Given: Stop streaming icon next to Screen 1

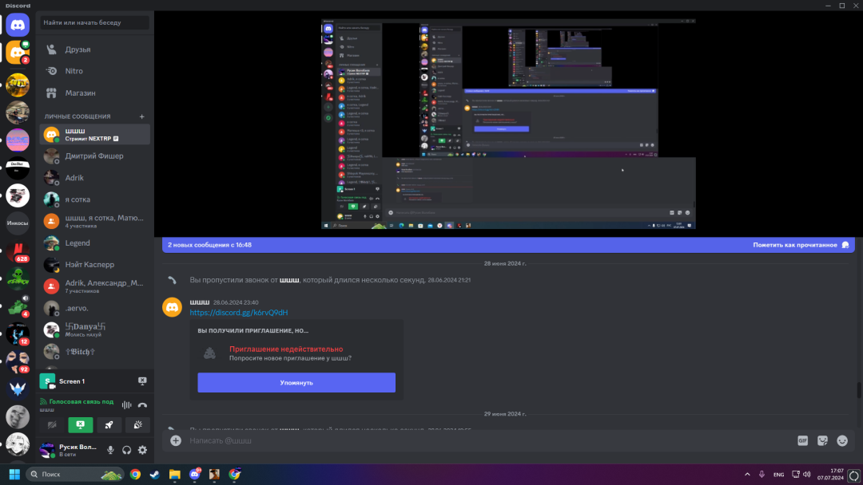Looking at the screenshot, I should (142, 381).
